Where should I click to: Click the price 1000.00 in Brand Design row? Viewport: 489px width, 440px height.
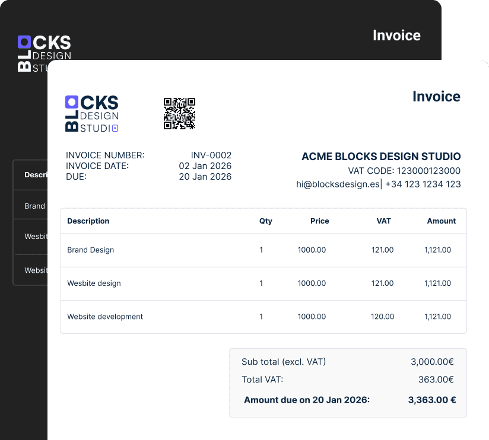click(x=312, y=250)
